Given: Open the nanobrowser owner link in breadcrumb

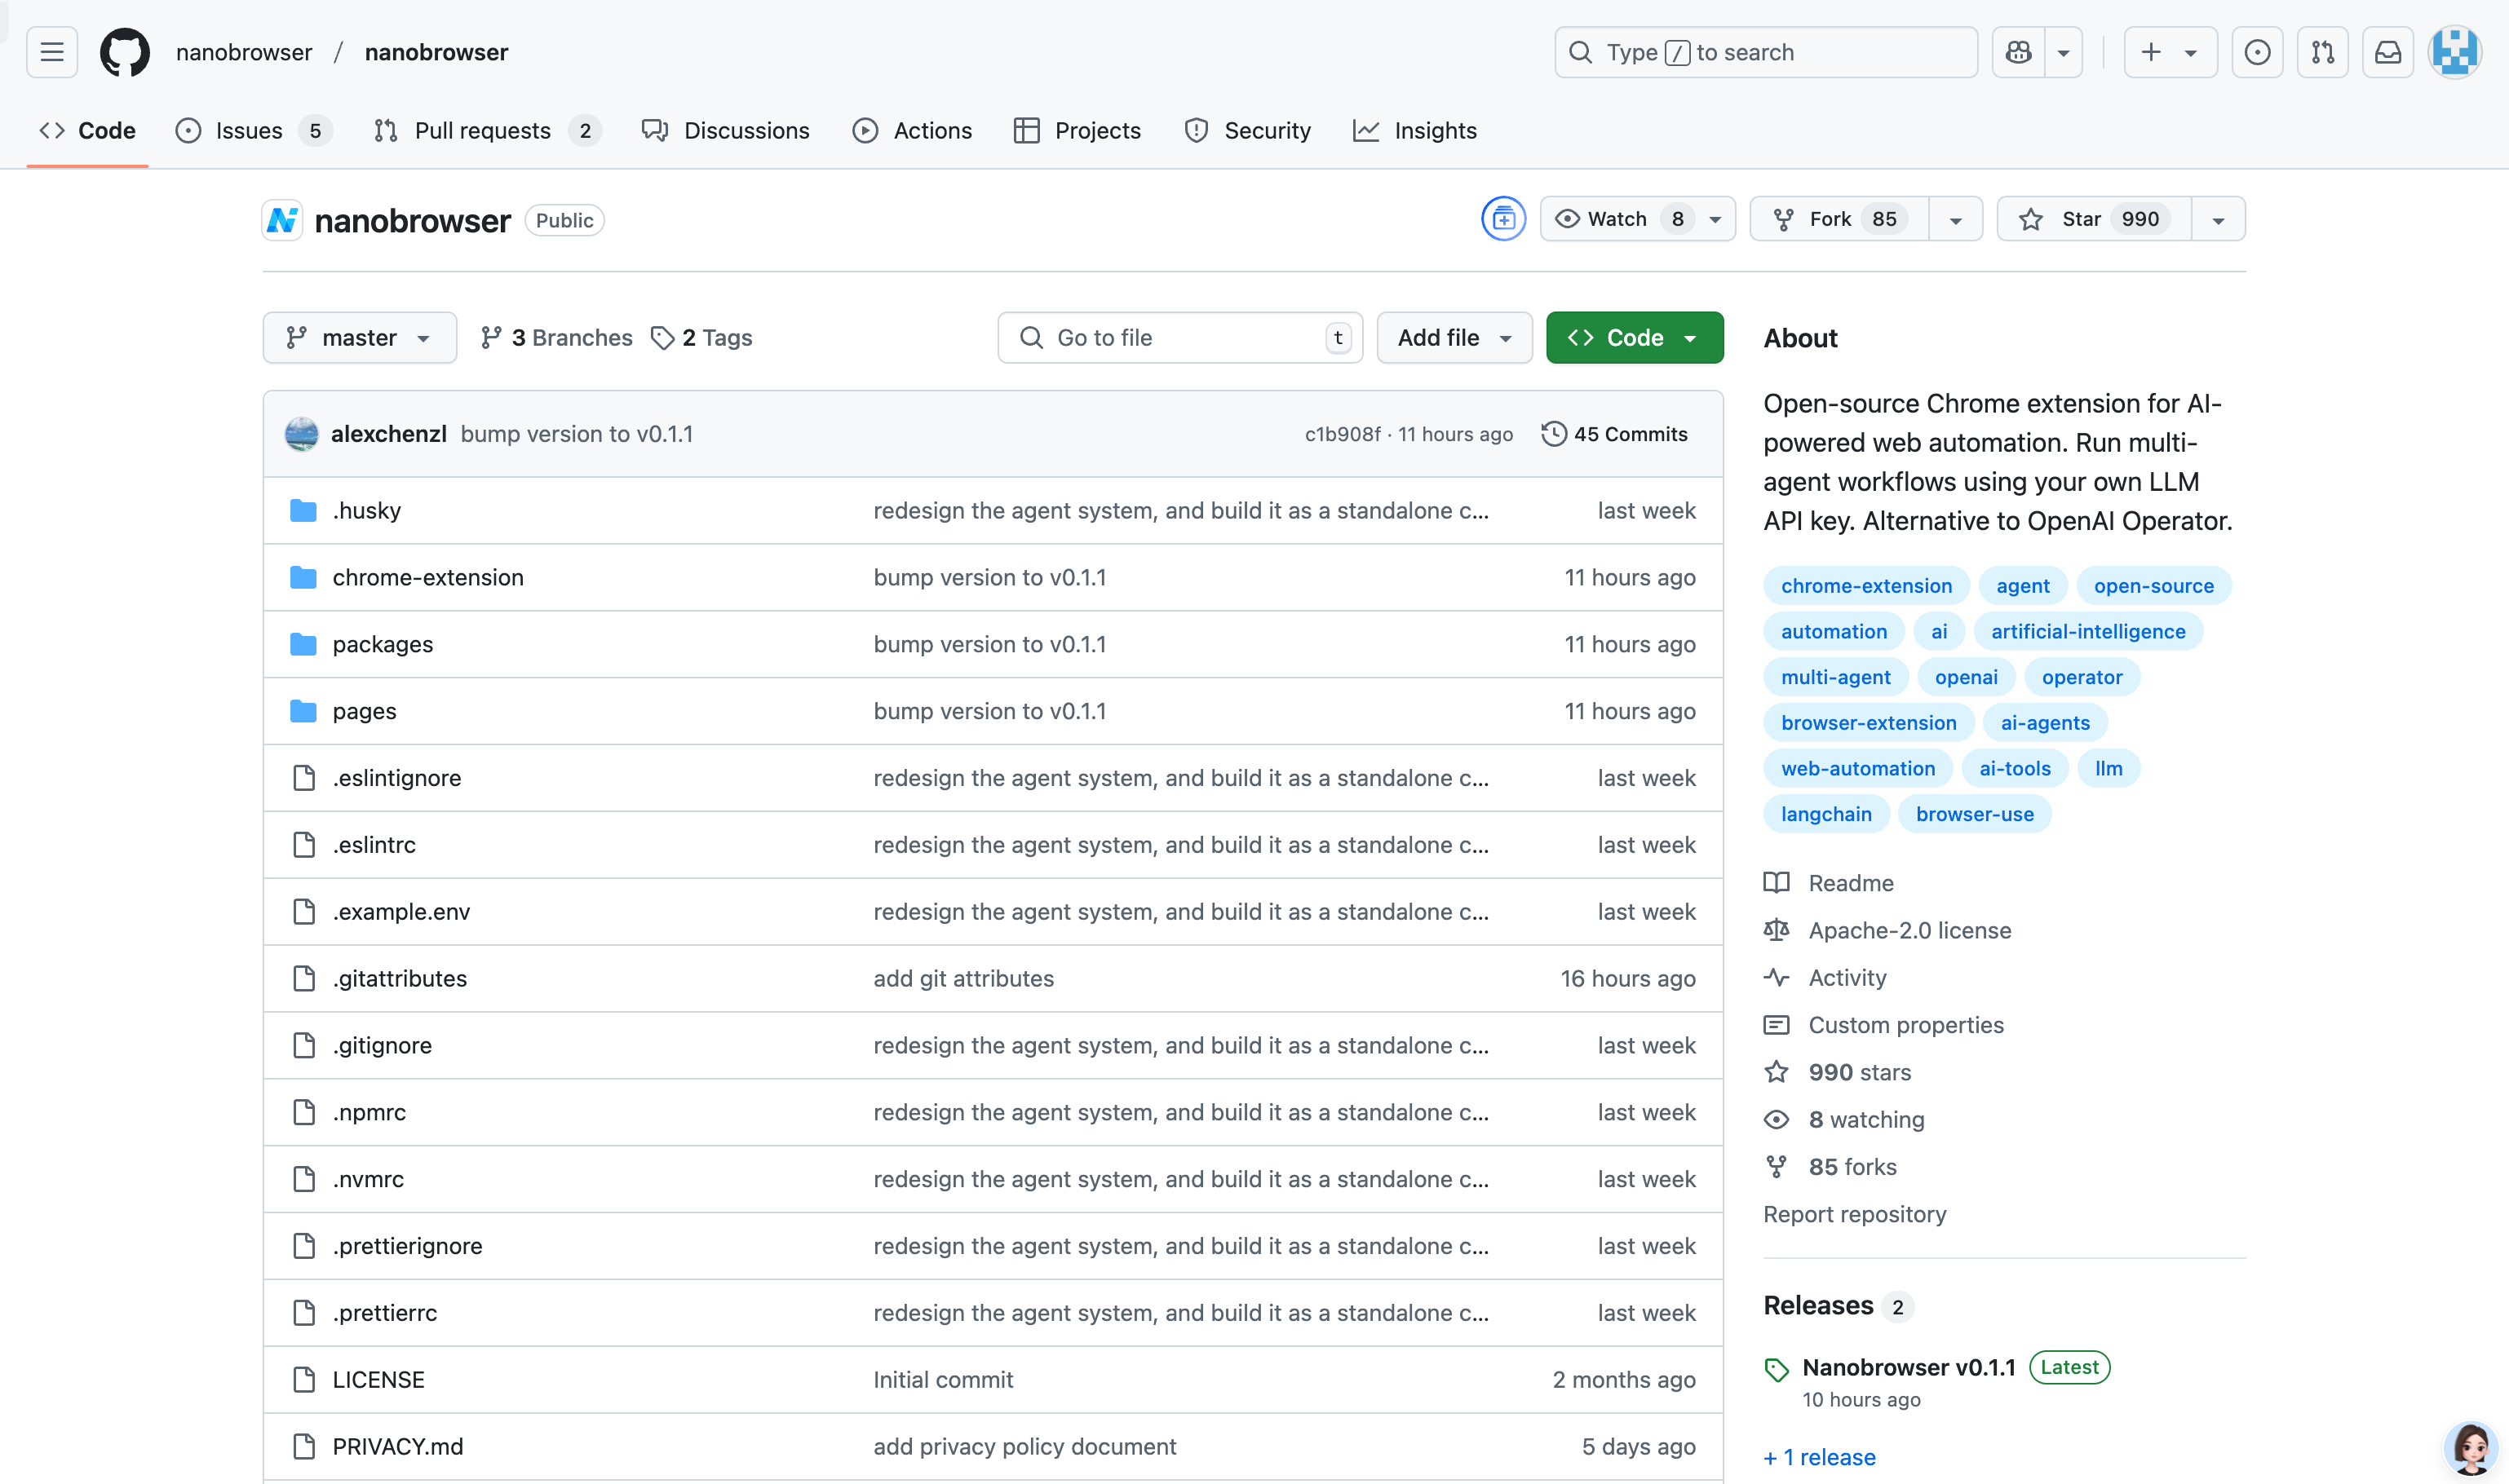Looking at the screenshot, I should (244, 52).
